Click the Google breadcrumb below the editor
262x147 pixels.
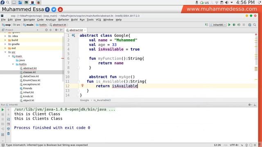pos(84,100)
